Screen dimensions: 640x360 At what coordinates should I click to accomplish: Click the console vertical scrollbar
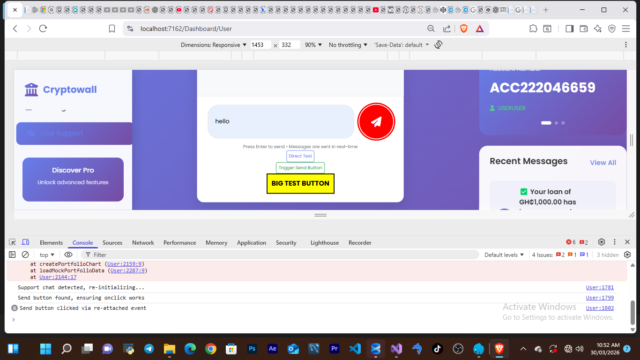click(x=633, y=313)
